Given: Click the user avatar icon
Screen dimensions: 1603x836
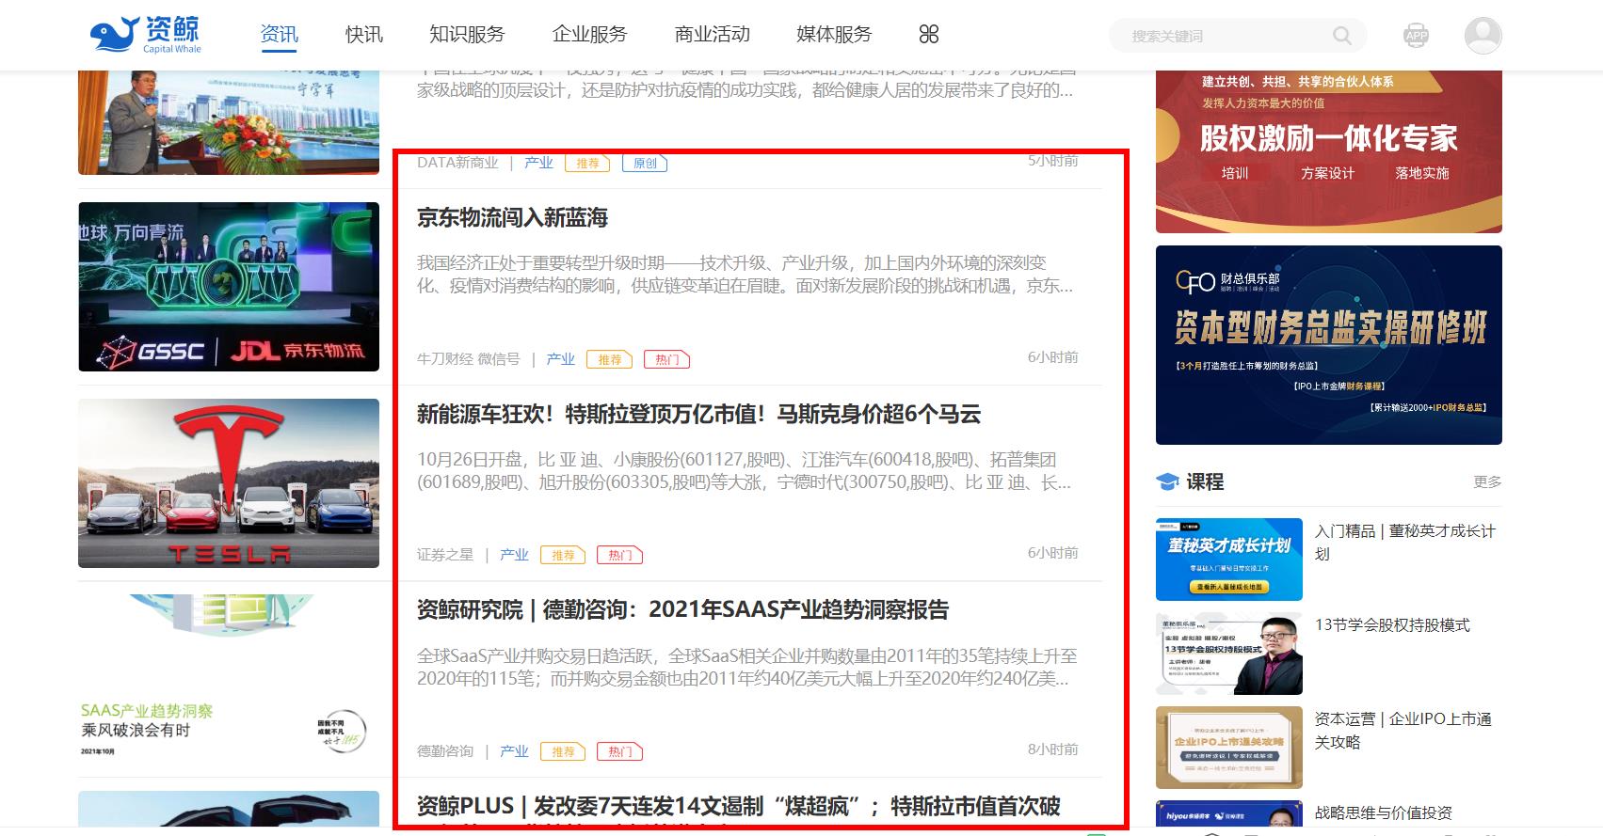Looking at the screenshot, I should point(1483,36).
